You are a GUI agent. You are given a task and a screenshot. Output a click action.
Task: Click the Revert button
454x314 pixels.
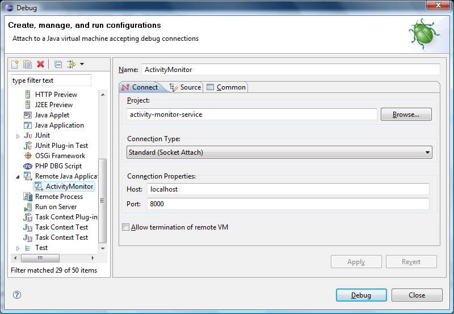click(411, 262)
